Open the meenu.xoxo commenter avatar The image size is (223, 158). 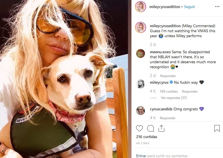coord(141,53)
